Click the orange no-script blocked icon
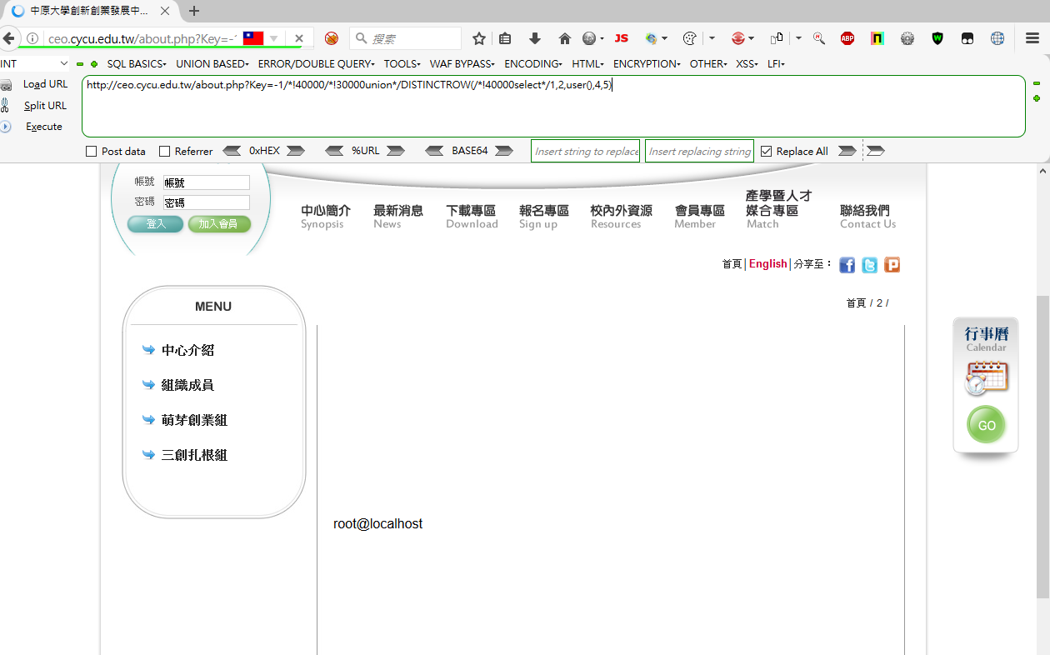The height and width of the screenshot is (655, 1050). pyautogui.click(x=332, y=38)
